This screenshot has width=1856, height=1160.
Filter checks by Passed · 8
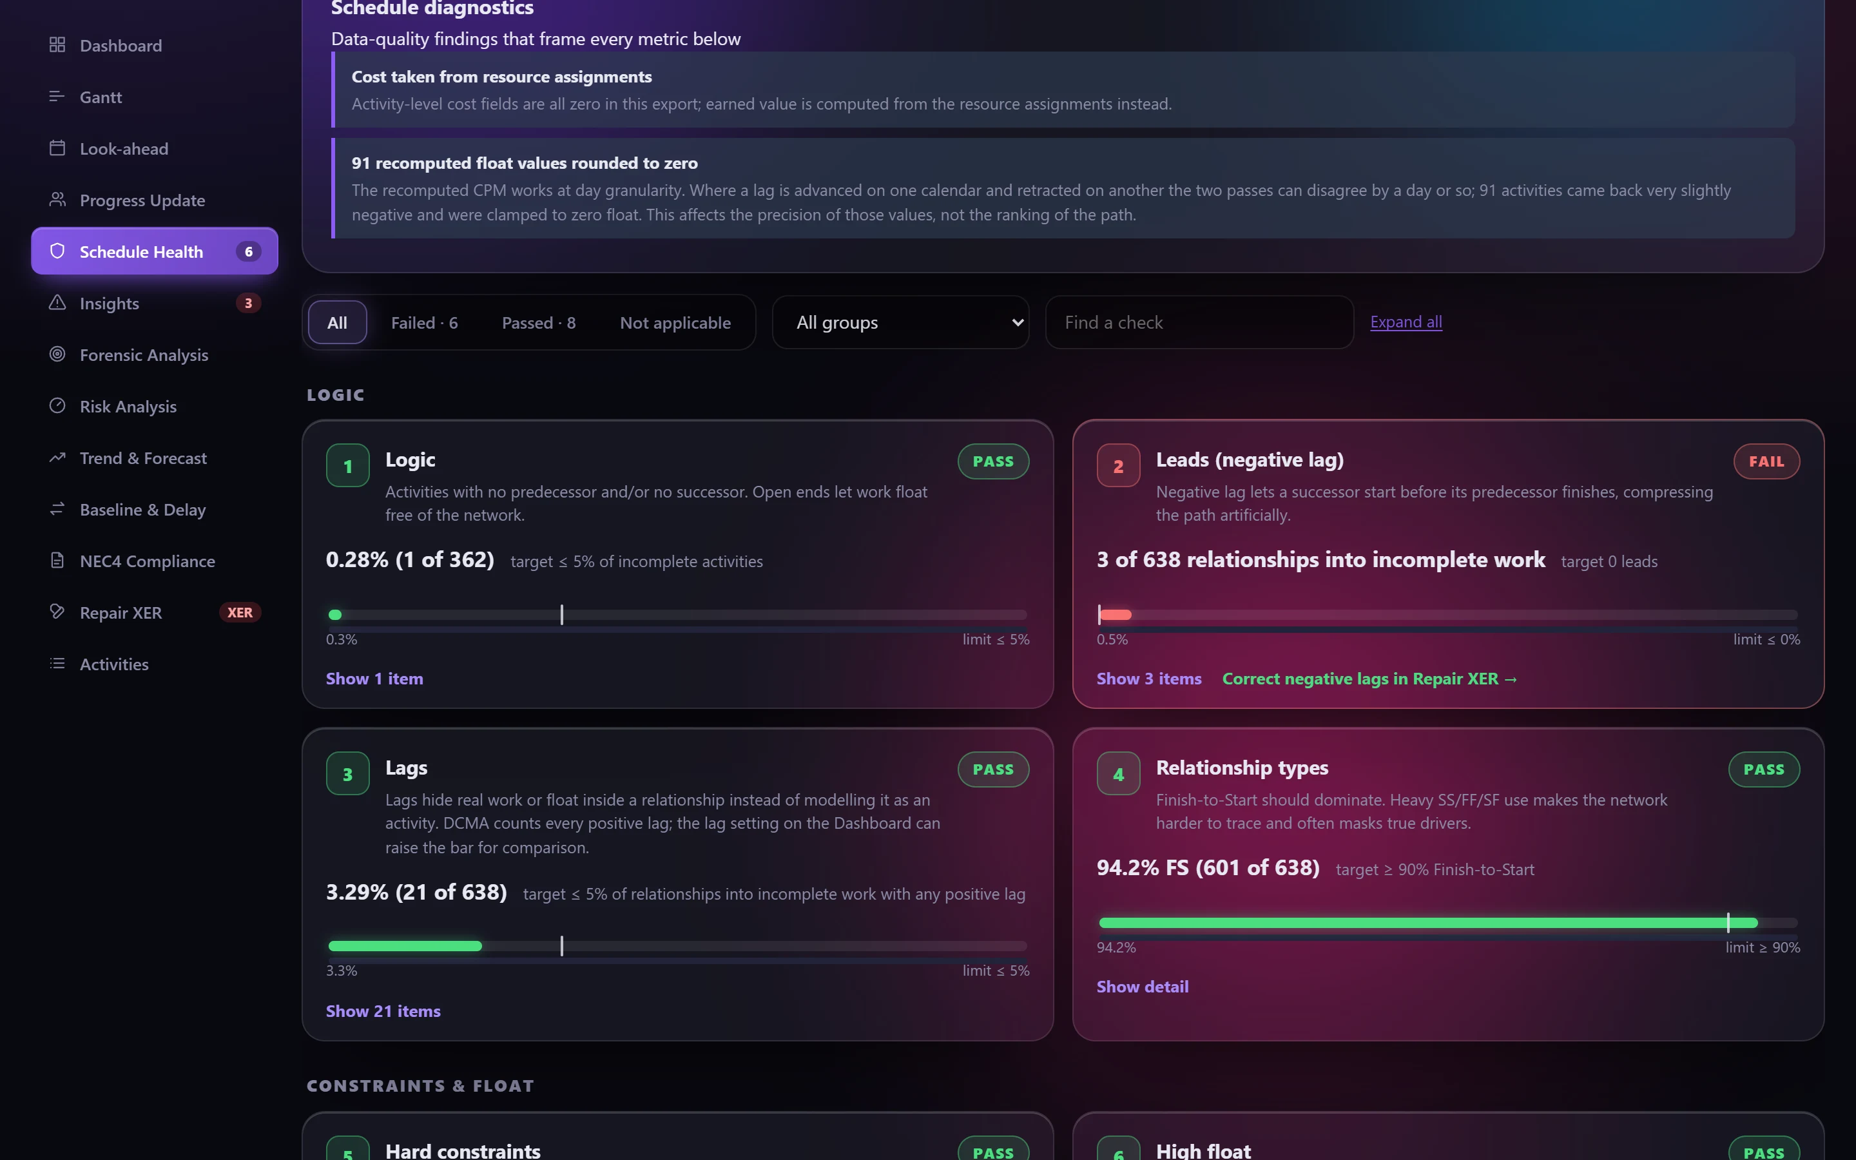click(538, 322)
